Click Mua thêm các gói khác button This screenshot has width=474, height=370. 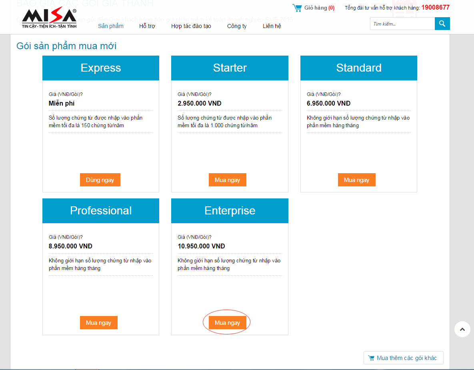(403, 358)
